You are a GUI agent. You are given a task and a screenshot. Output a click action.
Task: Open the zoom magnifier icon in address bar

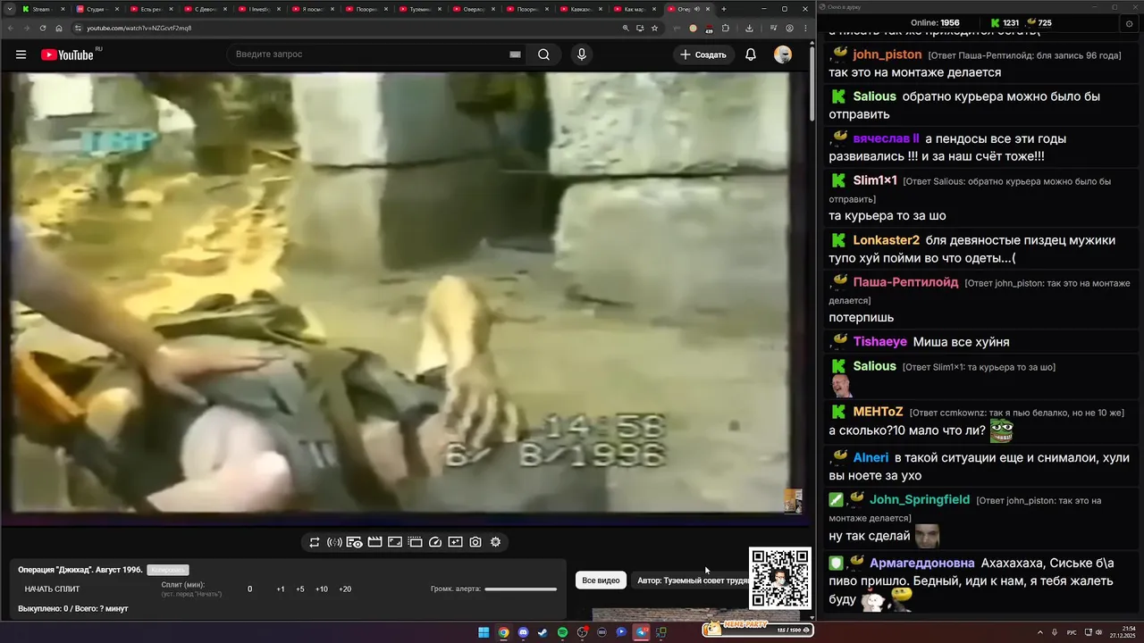pyautogui.click(x=626, y=28)
